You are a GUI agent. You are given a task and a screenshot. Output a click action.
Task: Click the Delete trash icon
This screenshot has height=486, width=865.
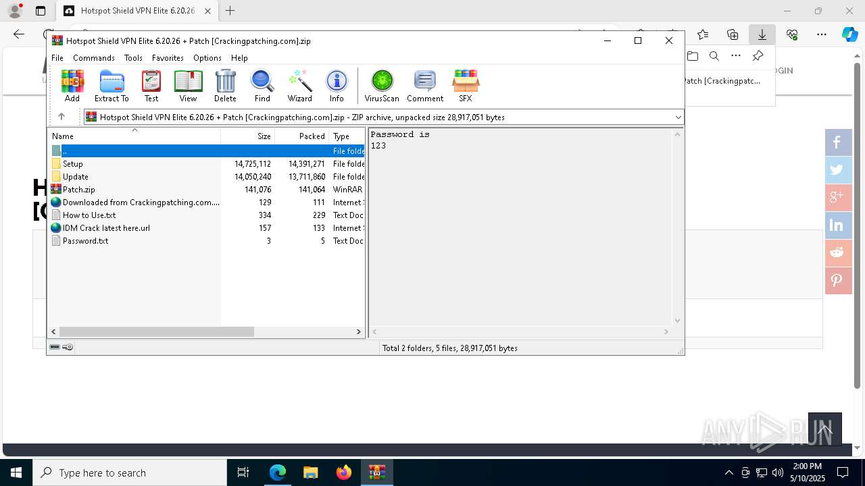pos(225,86)
